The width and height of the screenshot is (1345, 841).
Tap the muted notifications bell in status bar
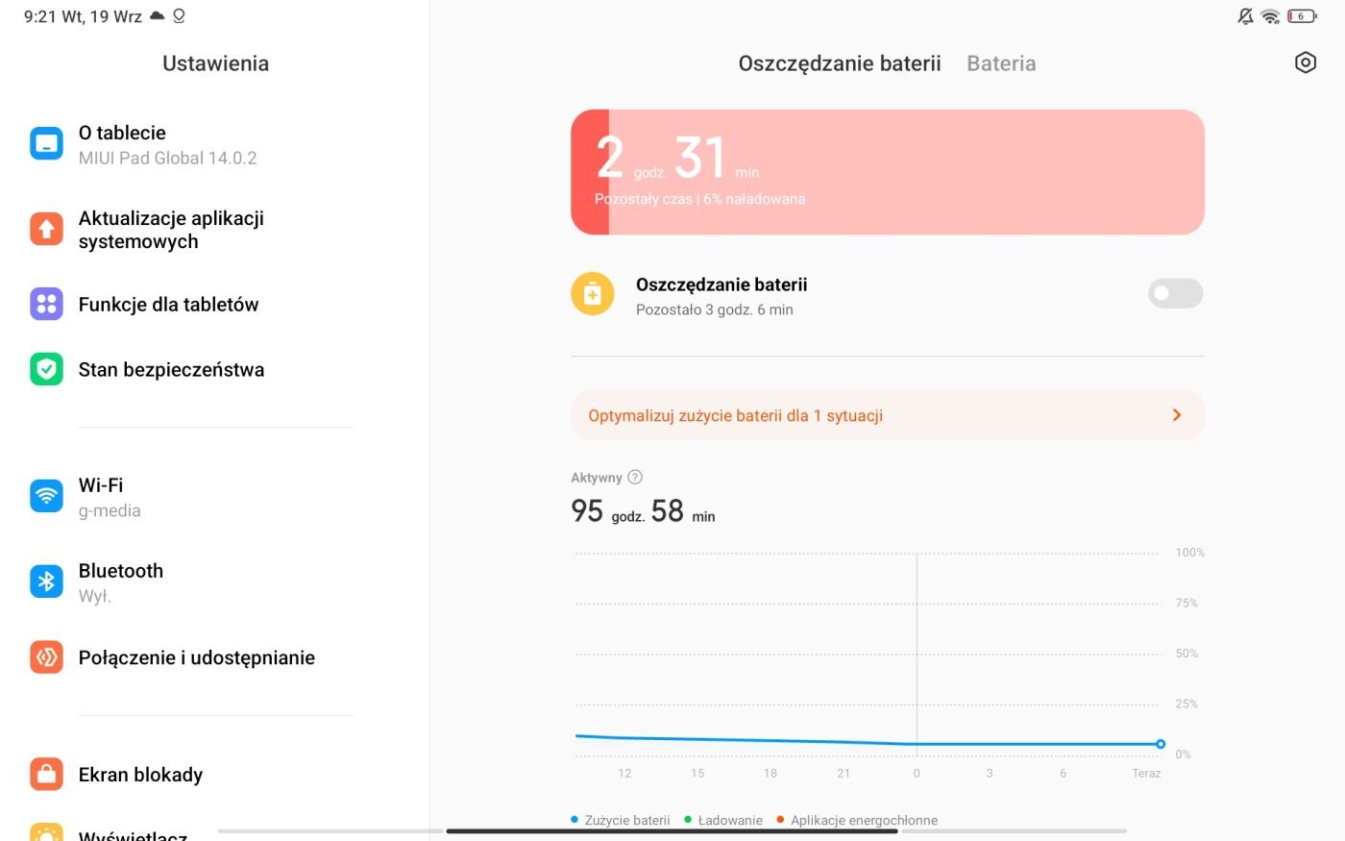(x=1245, y=16)
